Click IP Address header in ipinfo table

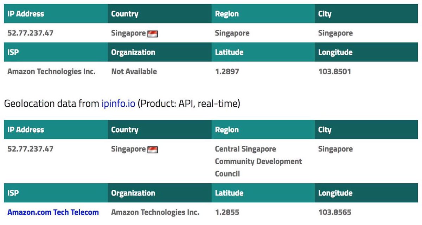pos(56,130)
